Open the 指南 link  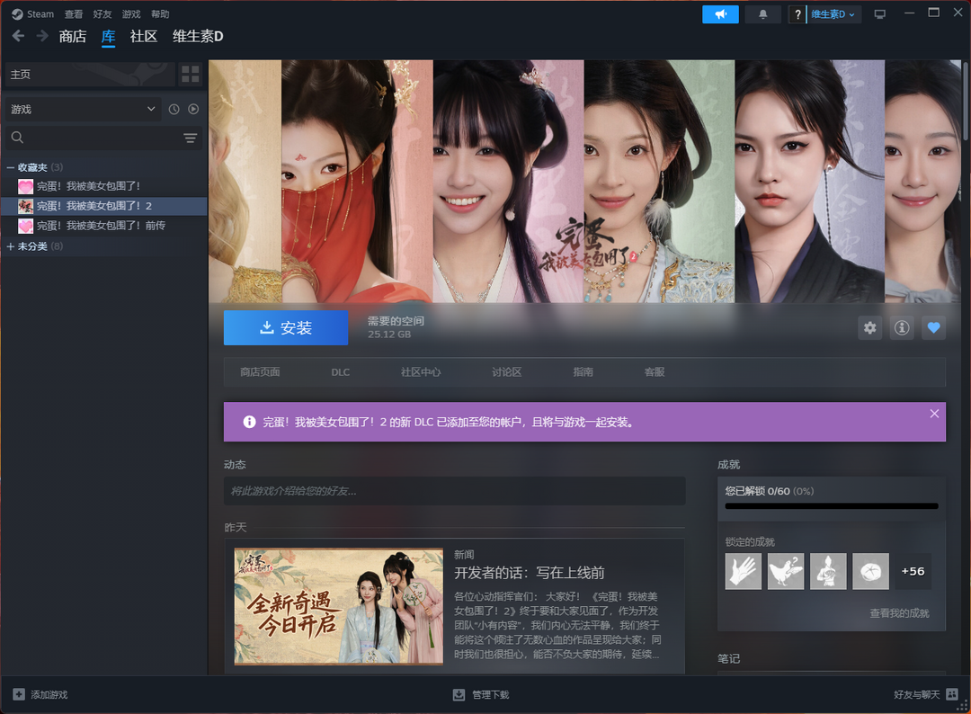click(x=583, y=372)
